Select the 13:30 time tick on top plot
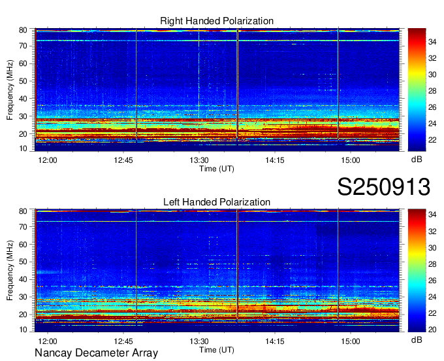The image size is (444, 361). point(199,160)
